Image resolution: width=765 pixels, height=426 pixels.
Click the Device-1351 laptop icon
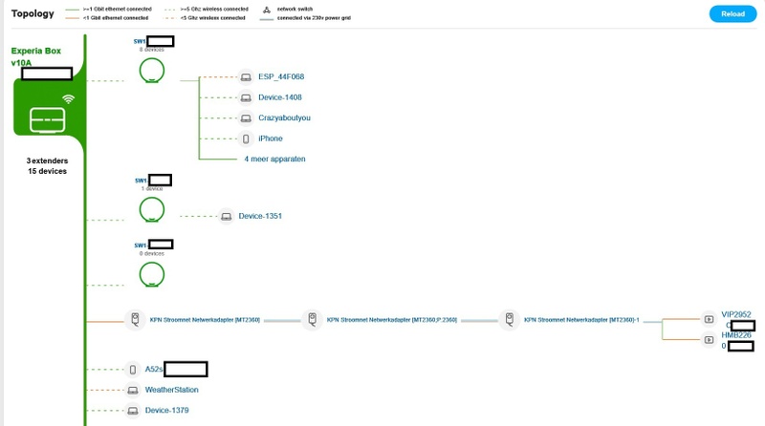point(226,216)
